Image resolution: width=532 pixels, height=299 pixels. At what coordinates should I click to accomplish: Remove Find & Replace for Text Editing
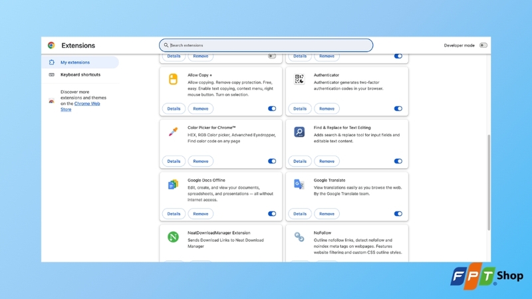[x=327, y=161]
